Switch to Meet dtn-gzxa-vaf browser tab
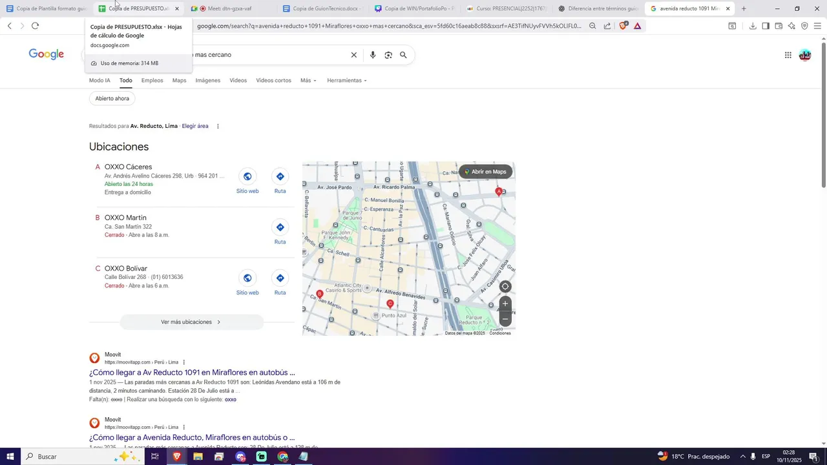 point(230,8)
